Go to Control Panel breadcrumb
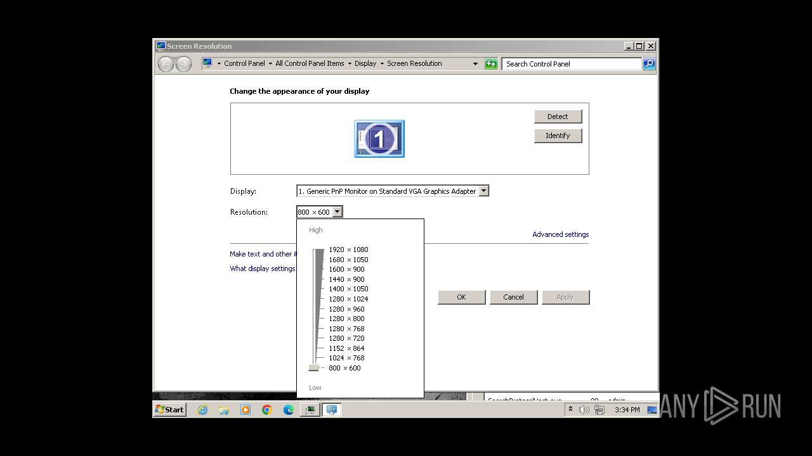This screenshot has height=456, width=812. click(x=244, y=63)
